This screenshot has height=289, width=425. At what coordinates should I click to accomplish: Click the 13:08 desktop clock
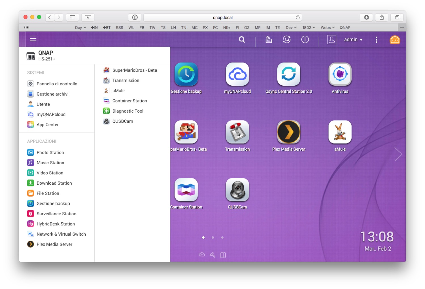pyautogui.click(x=377, y=237)
